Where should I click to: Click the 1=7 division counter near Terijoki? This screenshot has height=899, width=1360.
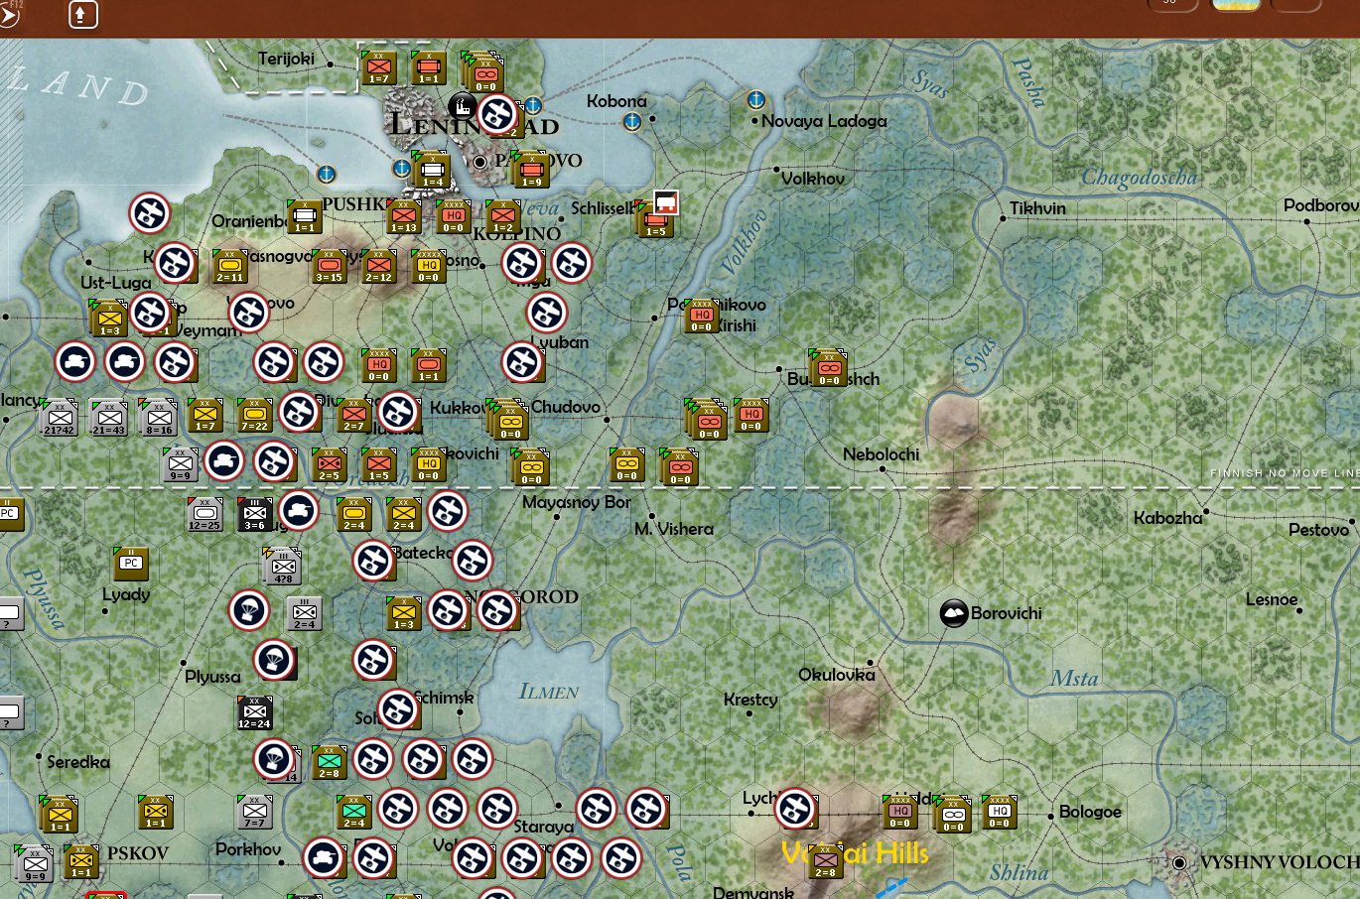[378, 68]
